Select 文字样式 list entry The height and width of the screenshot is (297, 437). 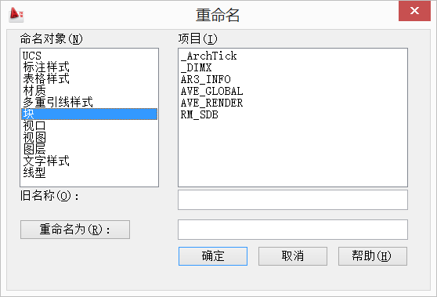(x=89, y=161)
